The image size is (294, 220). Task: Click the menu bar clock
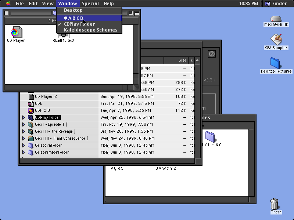tap(248, 4)
